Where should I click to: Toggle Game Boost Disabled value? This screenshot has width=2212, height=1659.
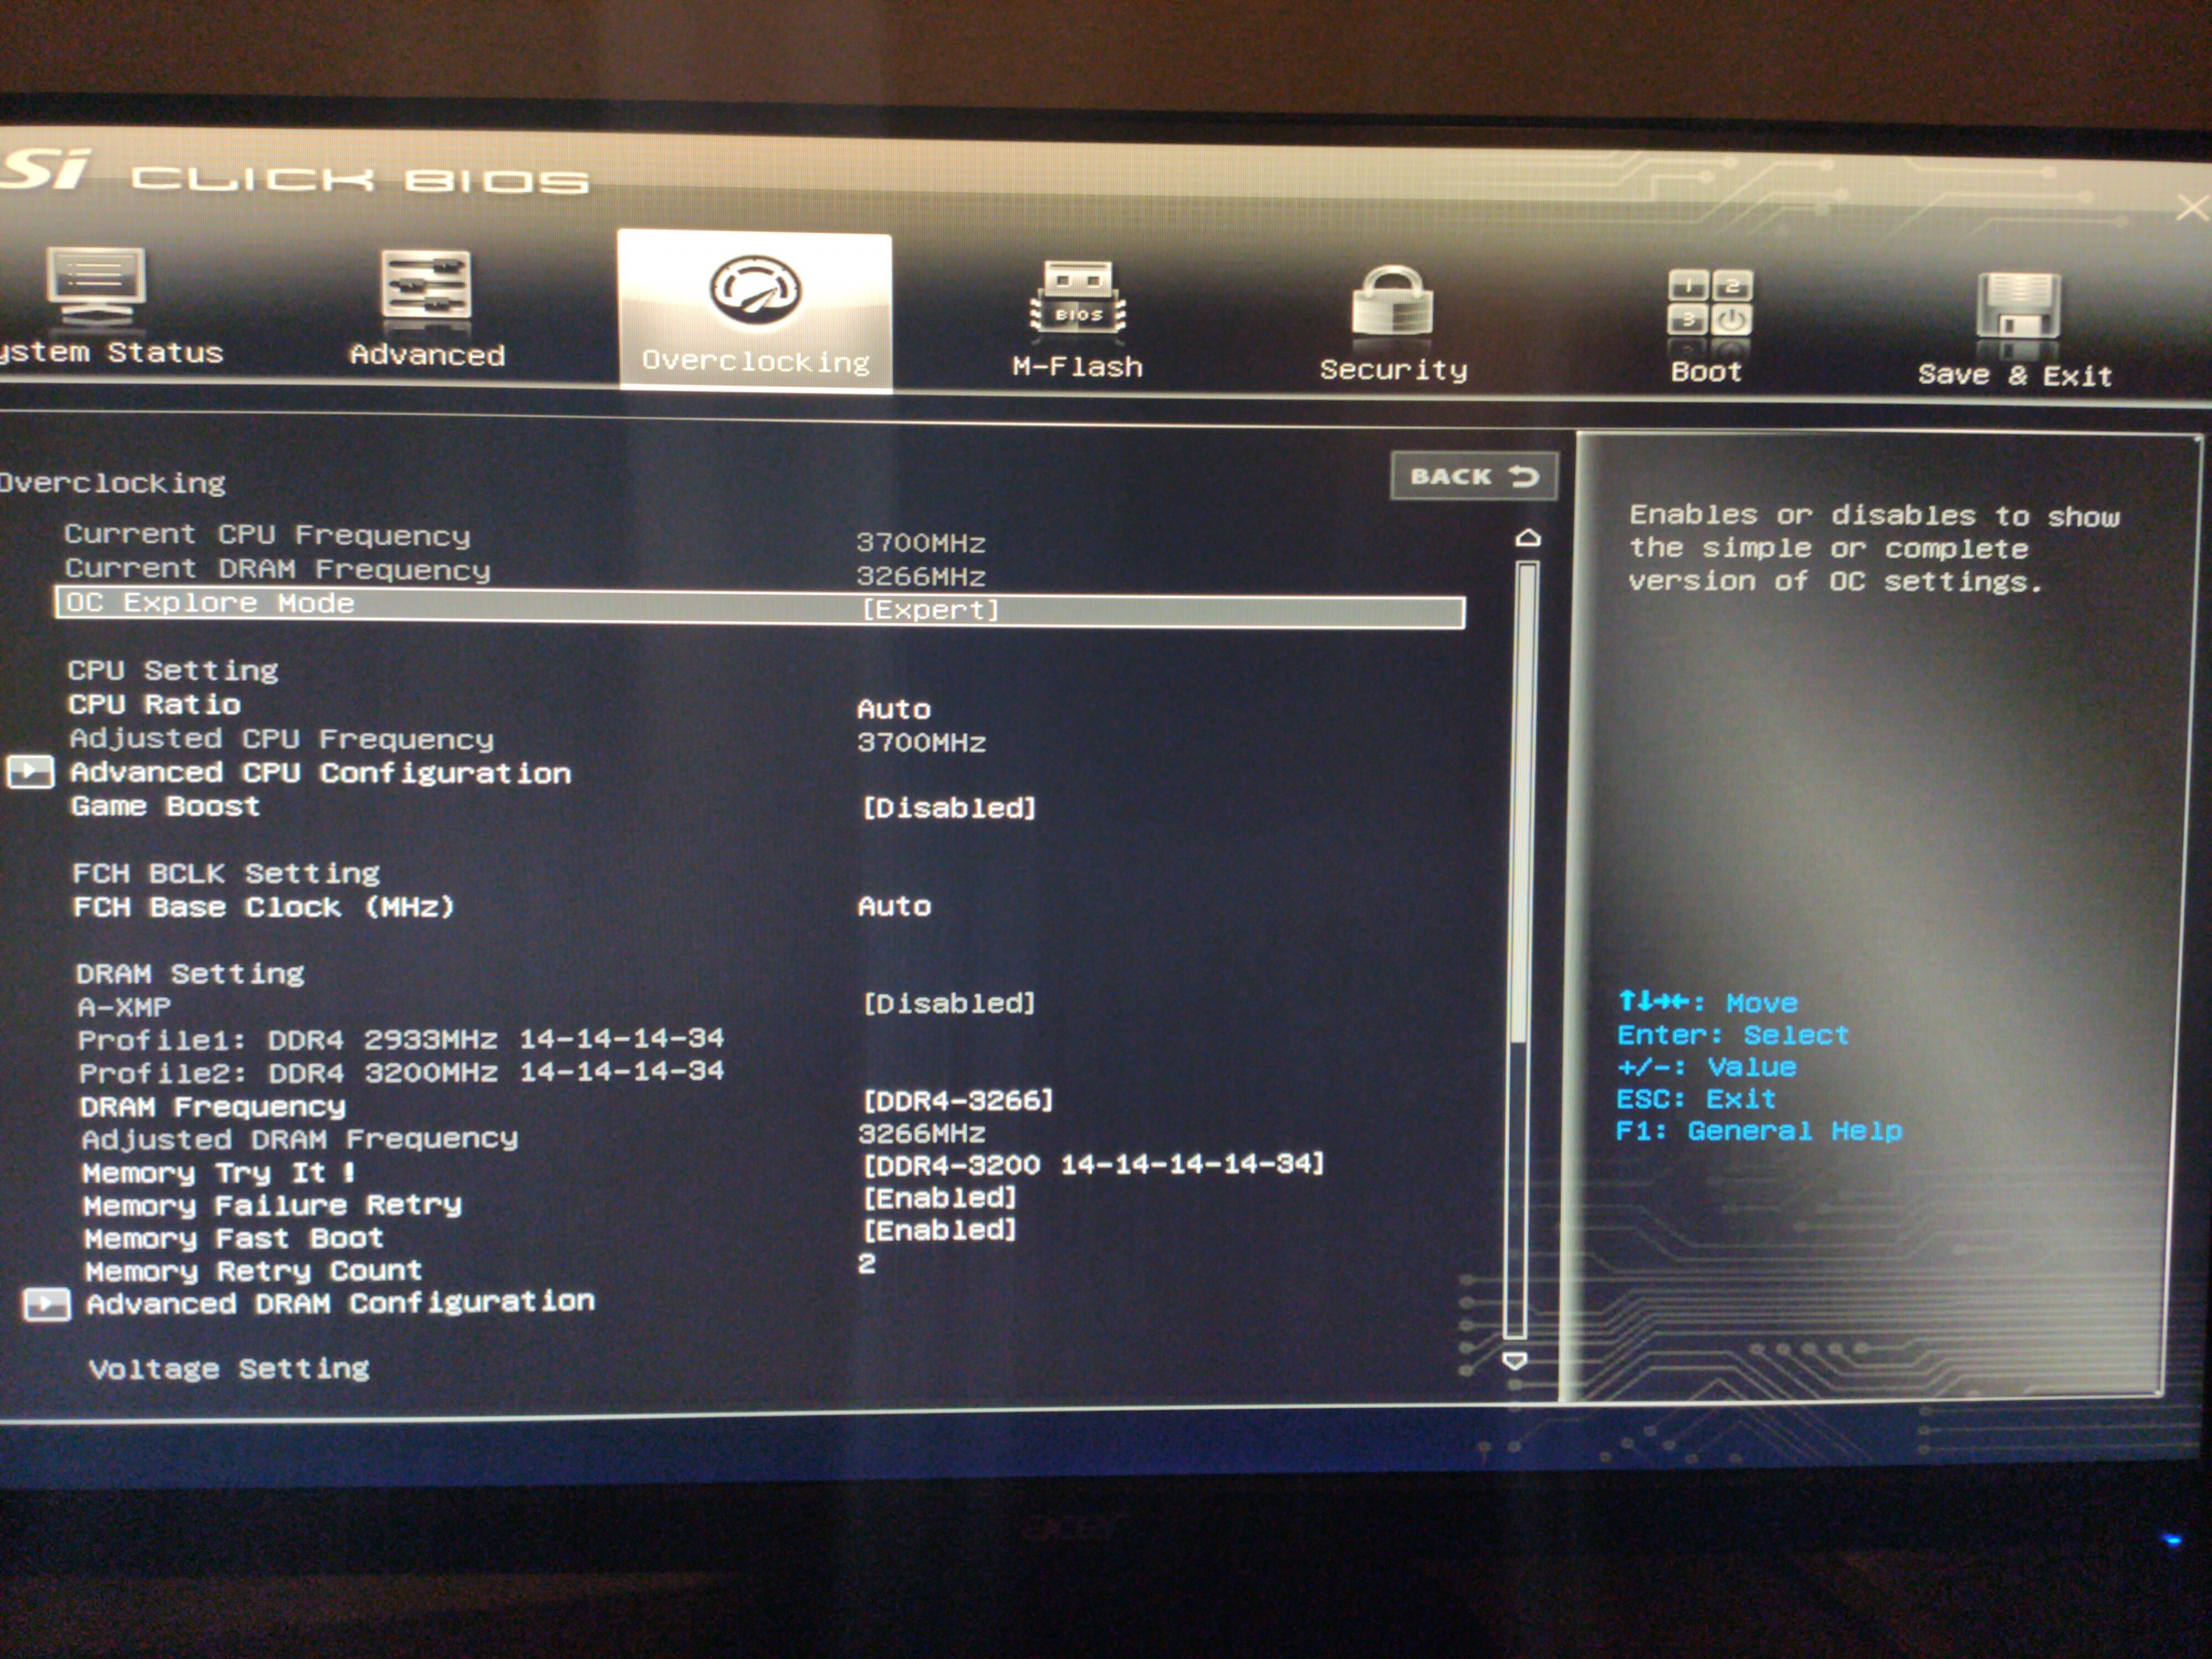[948, 807]
